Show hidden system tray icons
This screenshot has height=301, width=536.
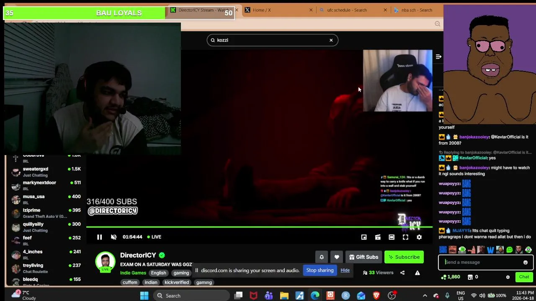click(x=425, y=296)
